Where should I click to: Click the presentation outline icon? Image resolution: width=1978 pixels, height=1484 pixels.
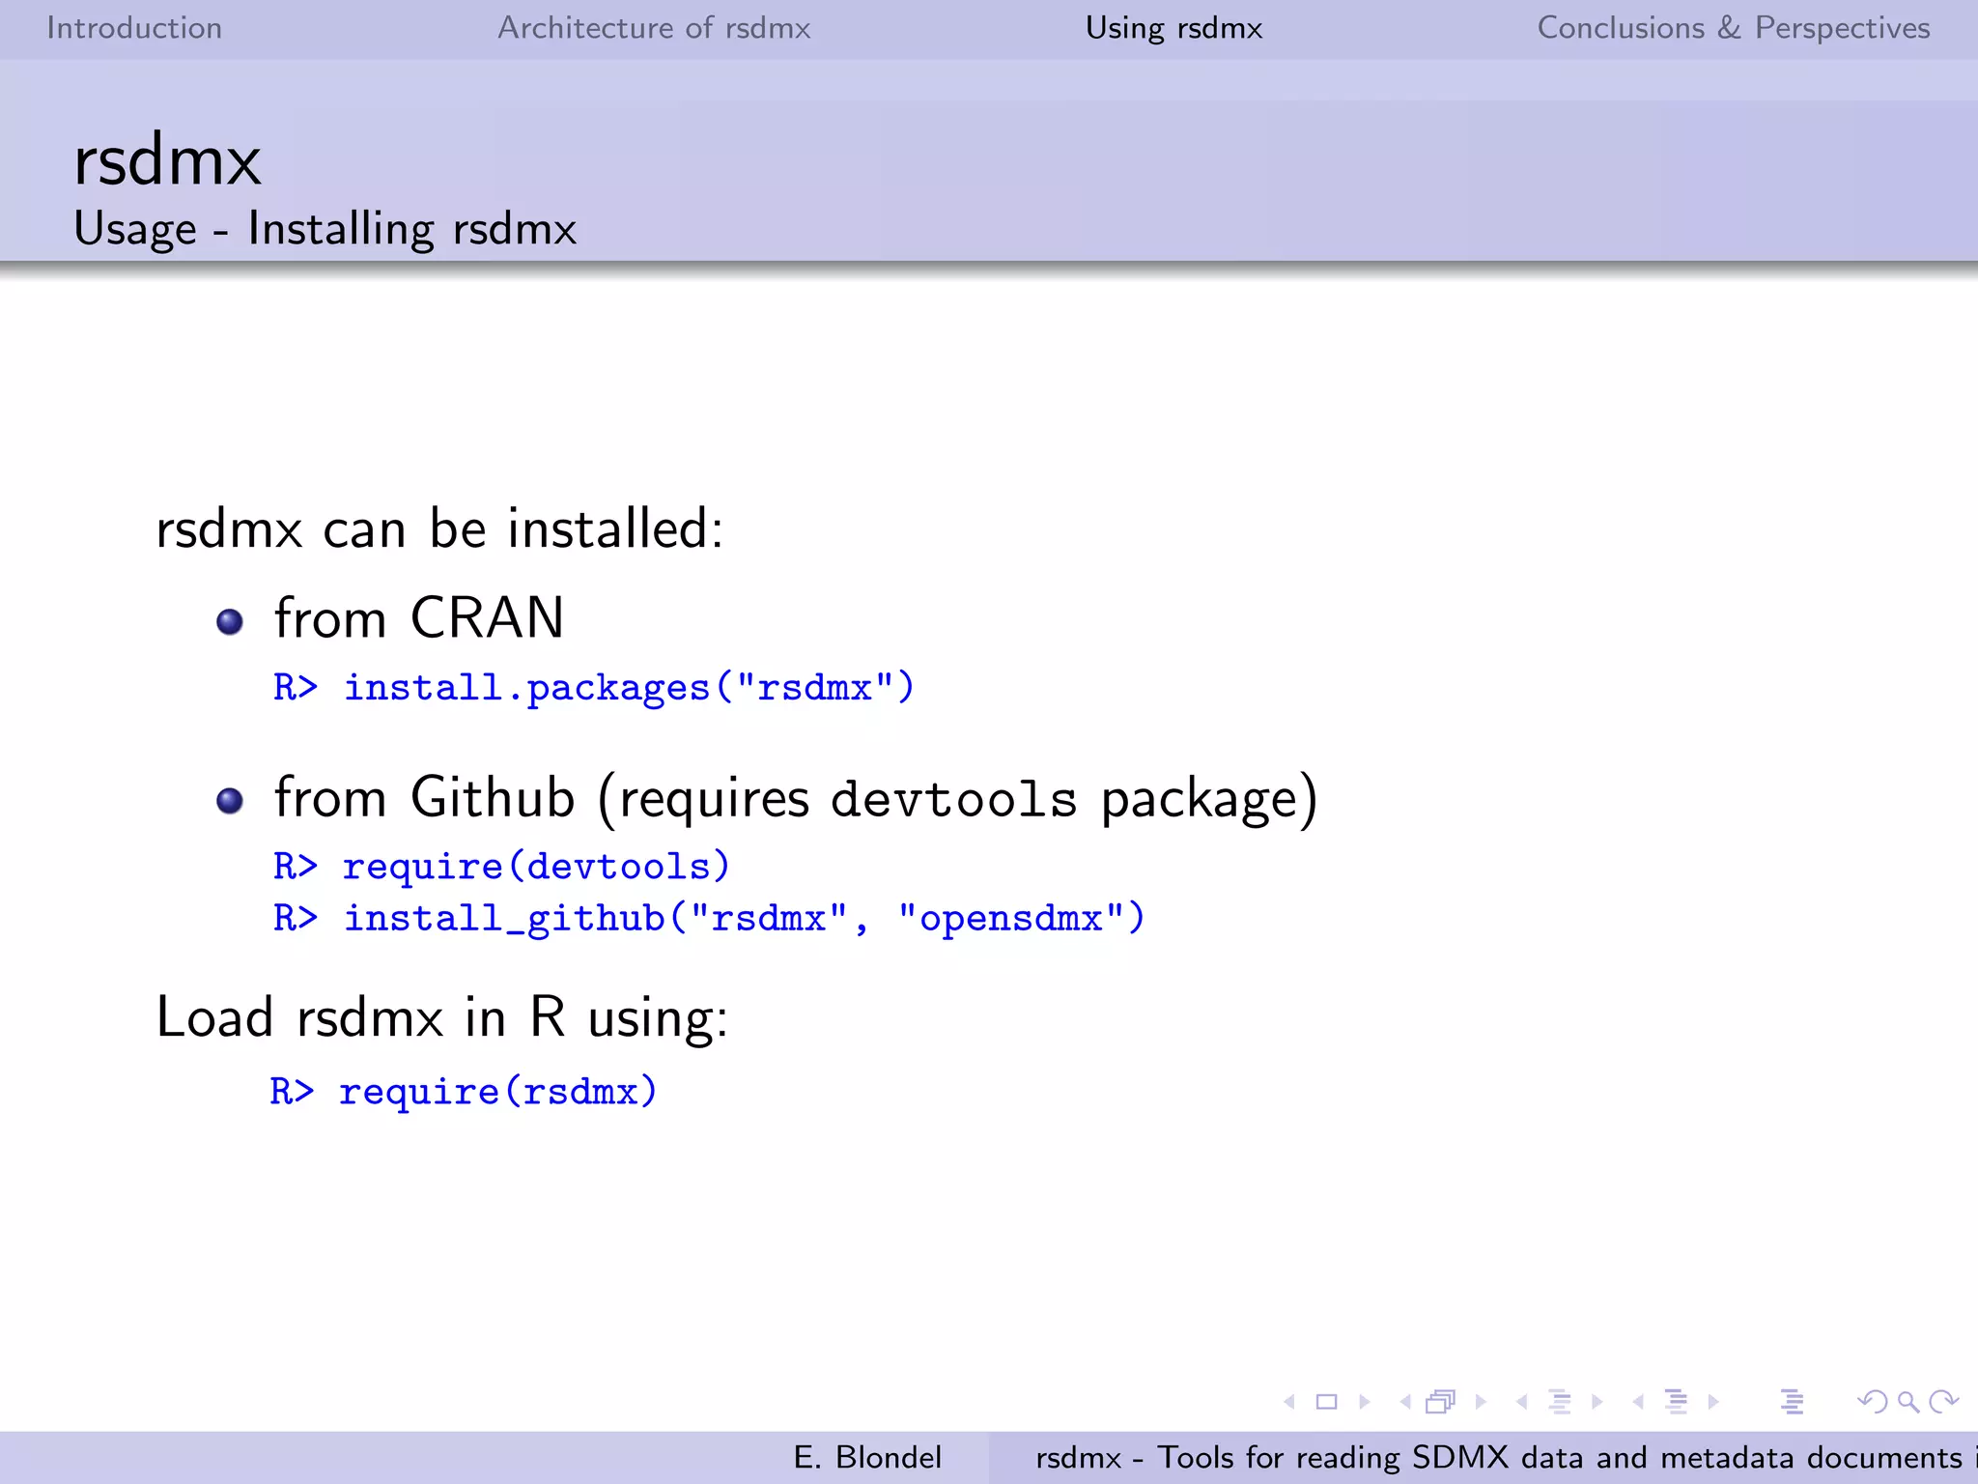1793,1402
